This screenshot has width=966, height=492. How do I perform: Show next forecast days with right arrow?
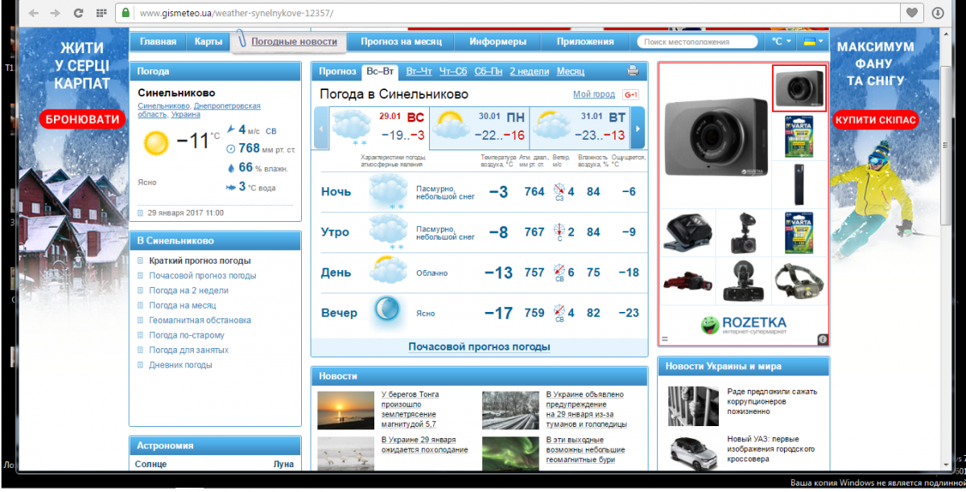(x=638, y=129)
